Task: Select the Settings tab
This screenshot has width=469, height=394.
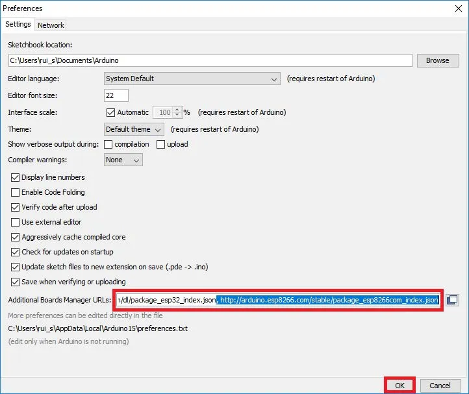Action: pos(18,24)
